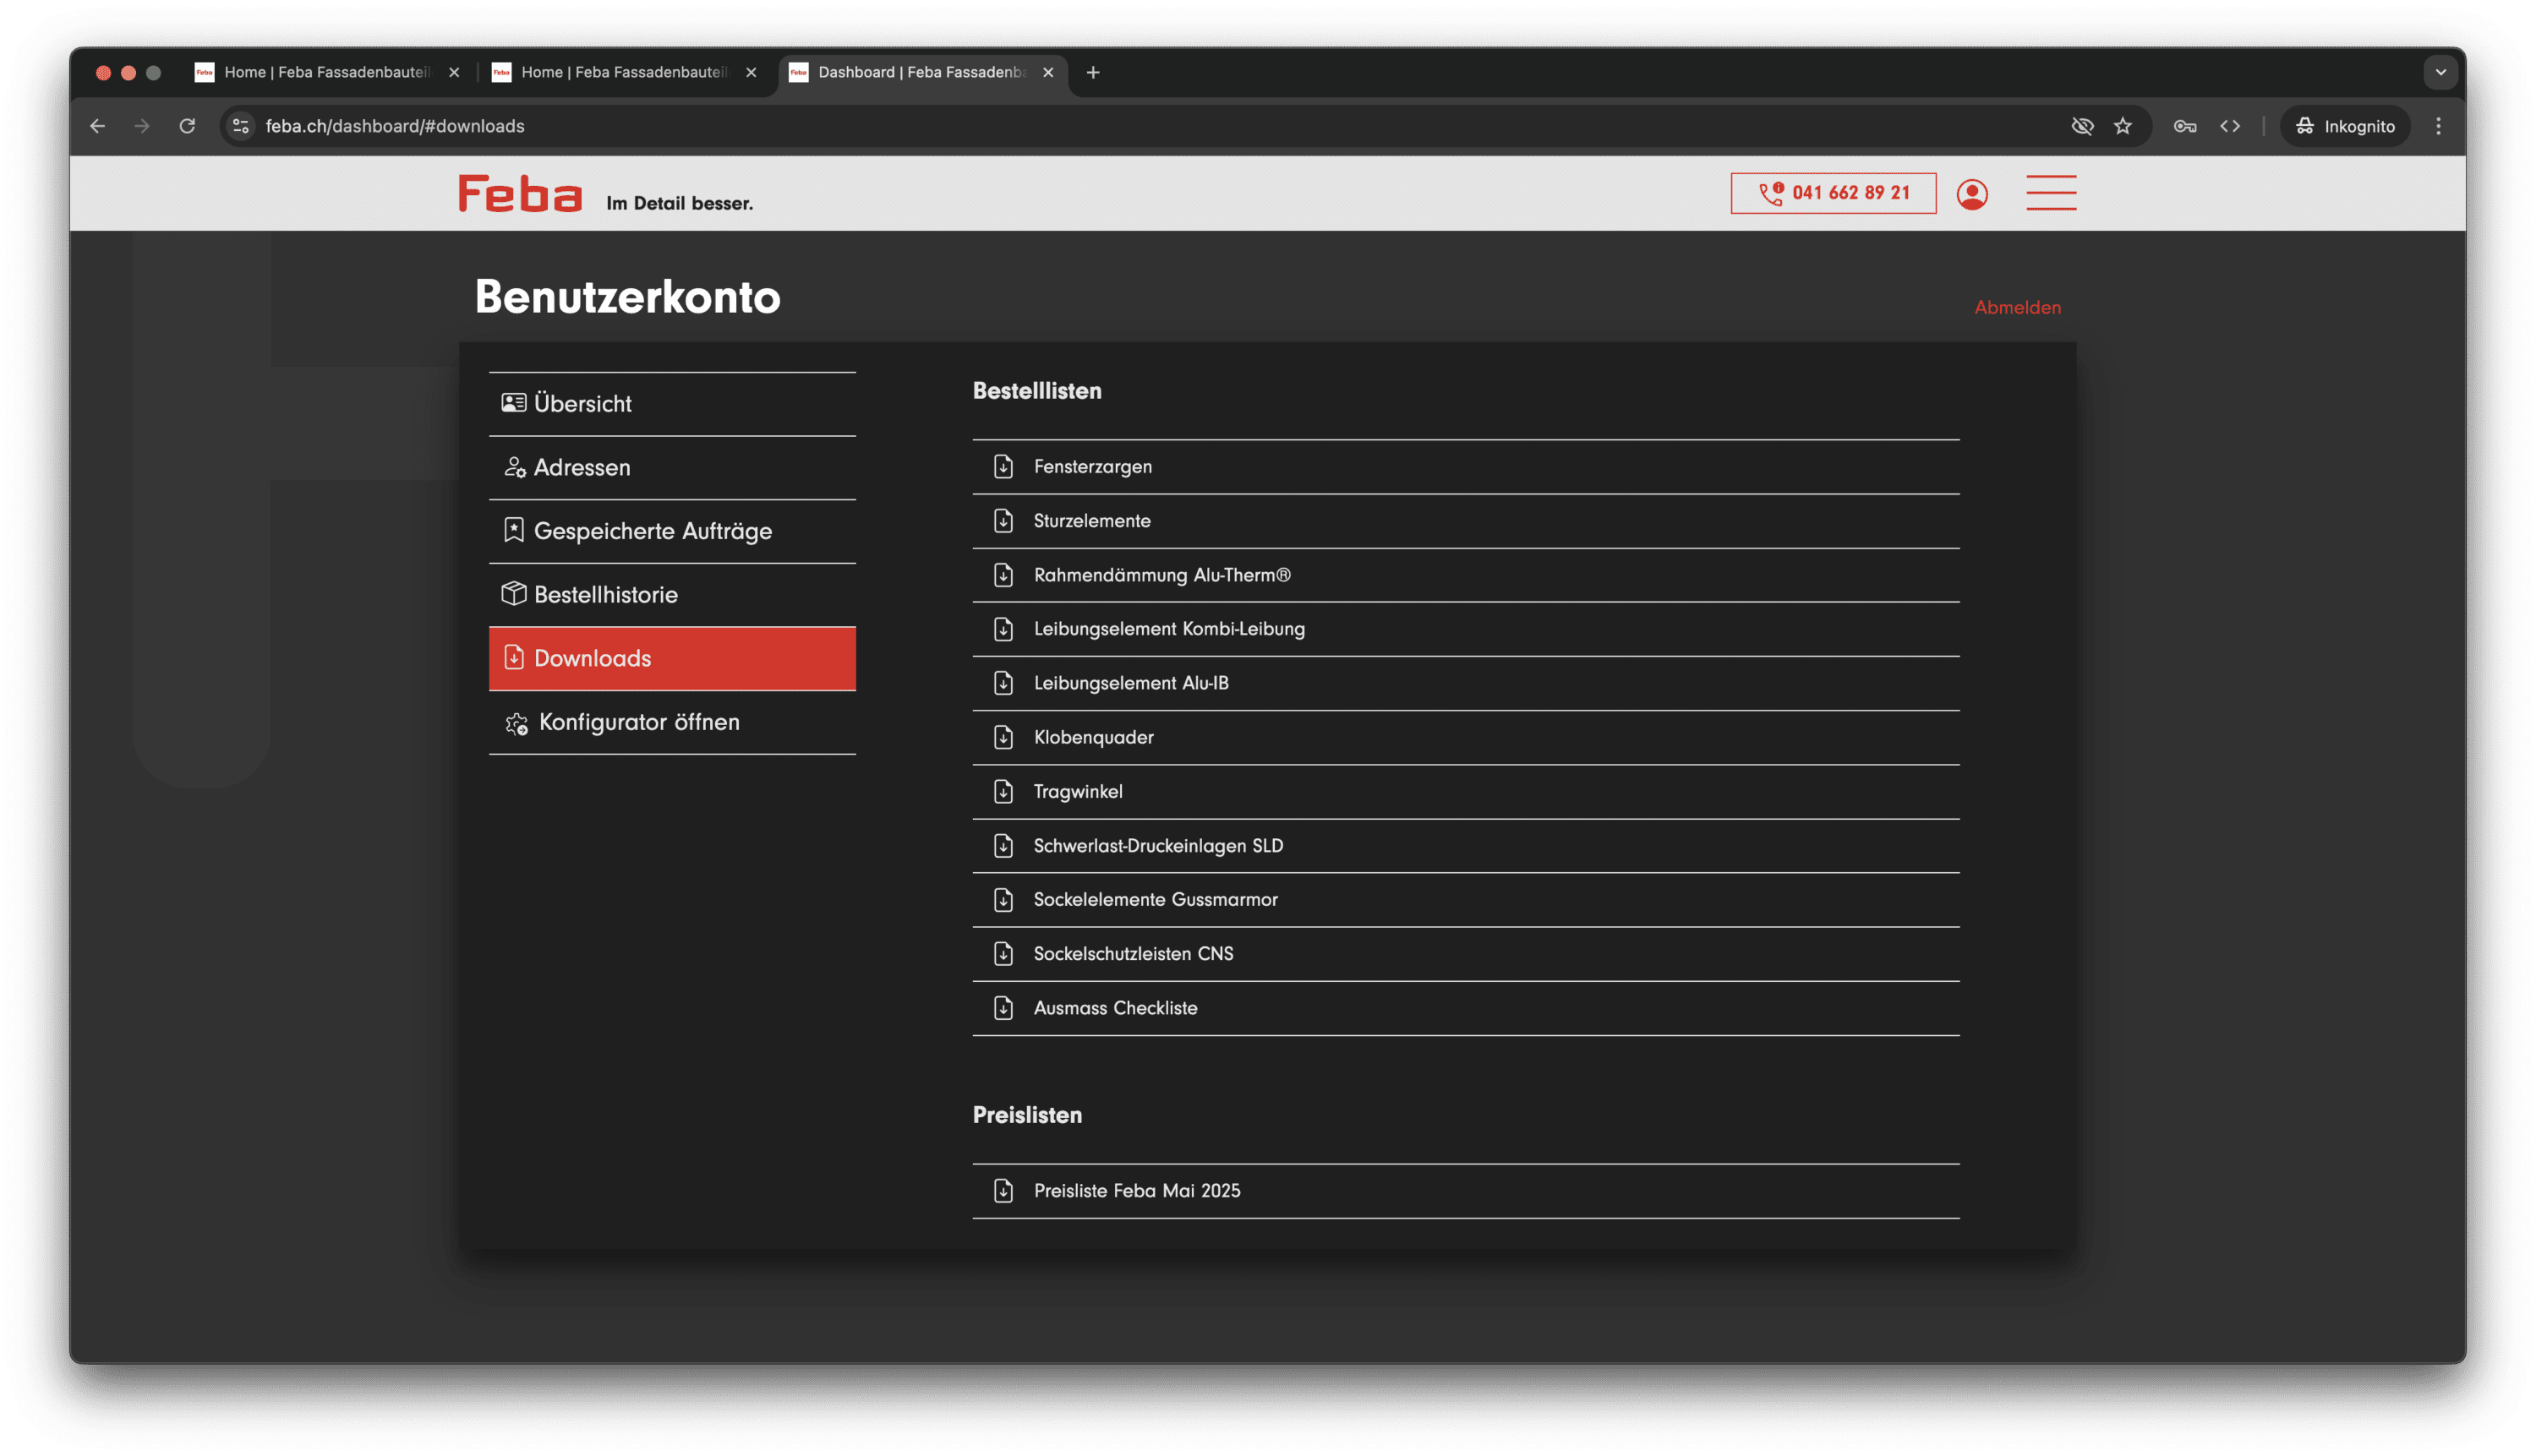The image size is (2536, 1456).
Task: Click the code brackets extension icon
Action: (2230, 126)
